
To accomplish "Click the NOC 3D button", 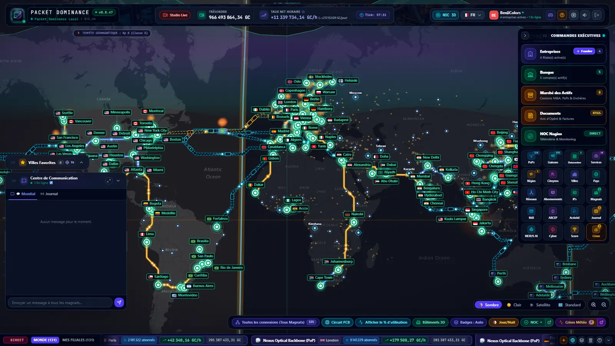I will 446,15.
